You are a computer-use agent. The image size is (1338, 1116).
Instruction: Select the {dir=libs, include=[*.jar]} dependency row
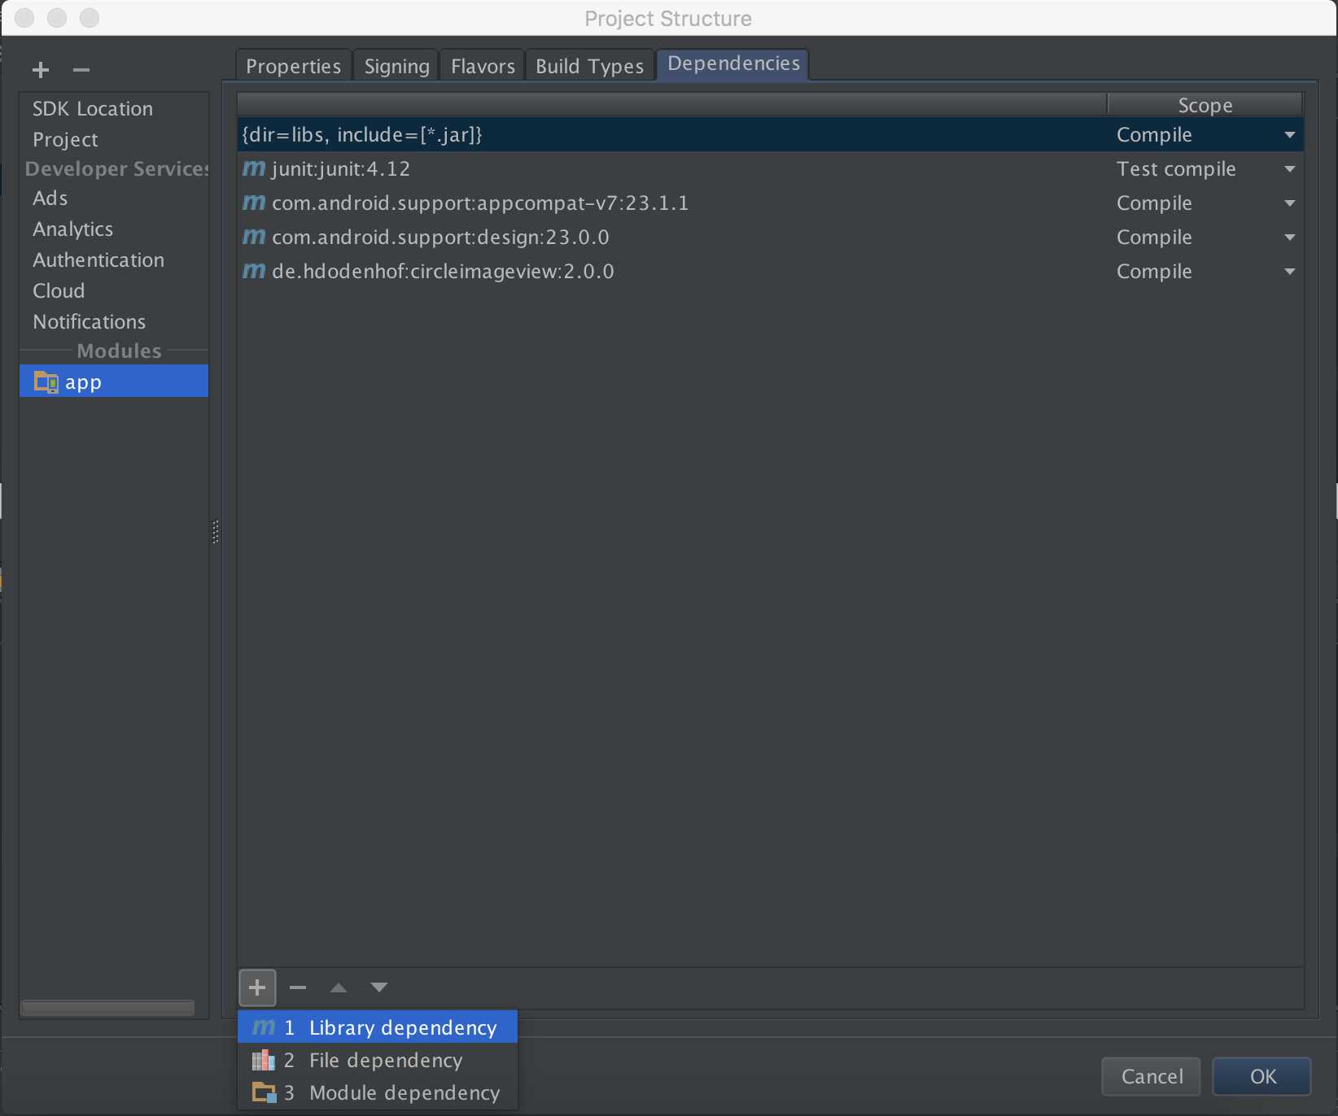pos(770,134)
